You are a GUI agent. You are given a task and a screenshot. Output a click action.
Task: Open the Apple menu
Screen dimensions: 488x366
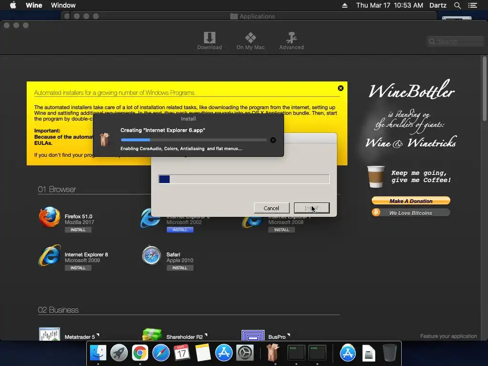pos(13,5)
